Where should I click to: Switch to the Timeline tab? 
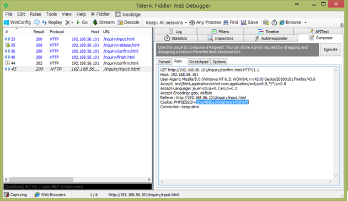click(x=269, y=31)
